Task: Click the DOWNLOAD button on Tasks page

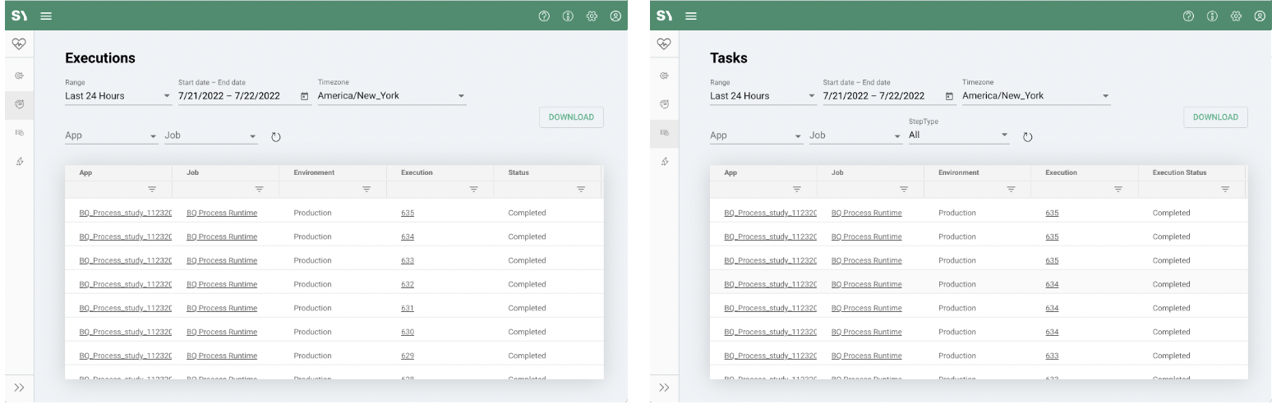Action: coord(1215,117)
